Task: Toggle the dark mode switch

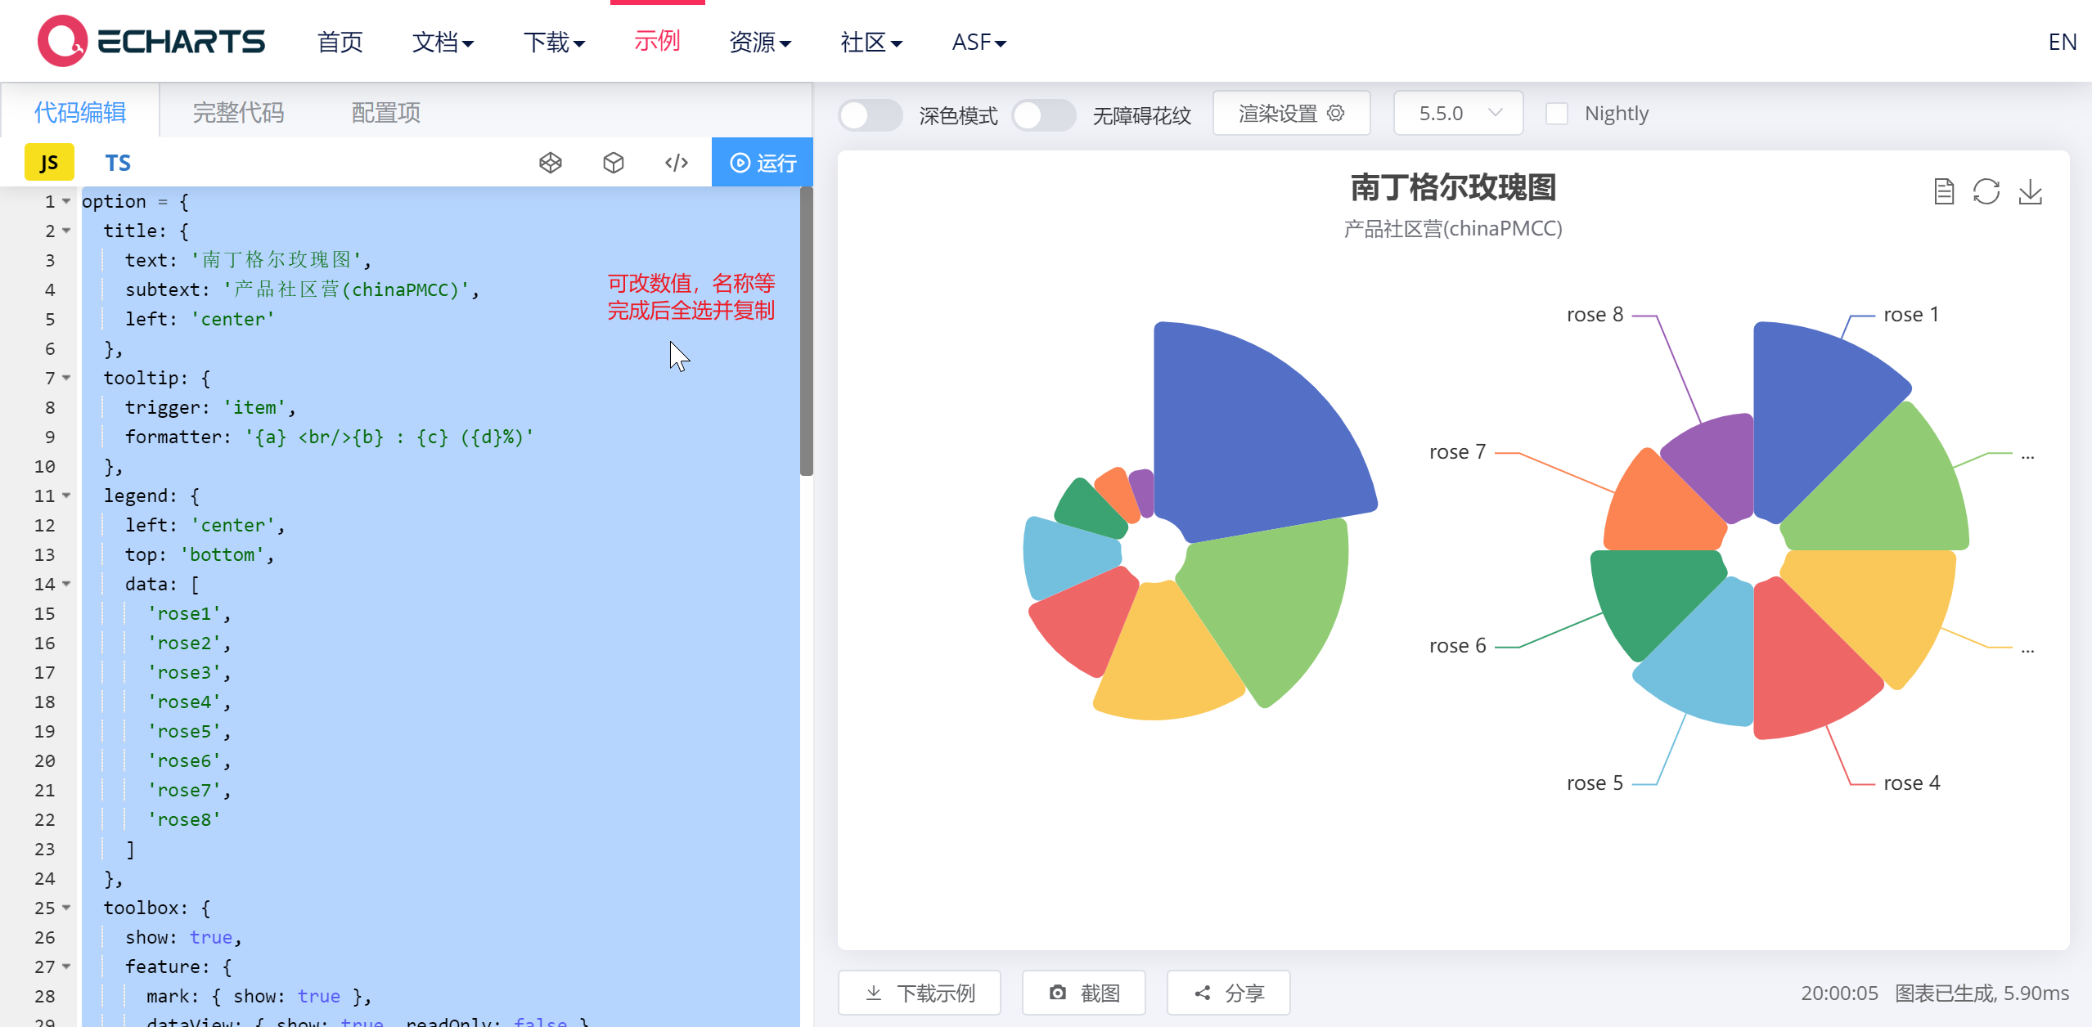Action: pyautogui.click(x=871, y=114)
